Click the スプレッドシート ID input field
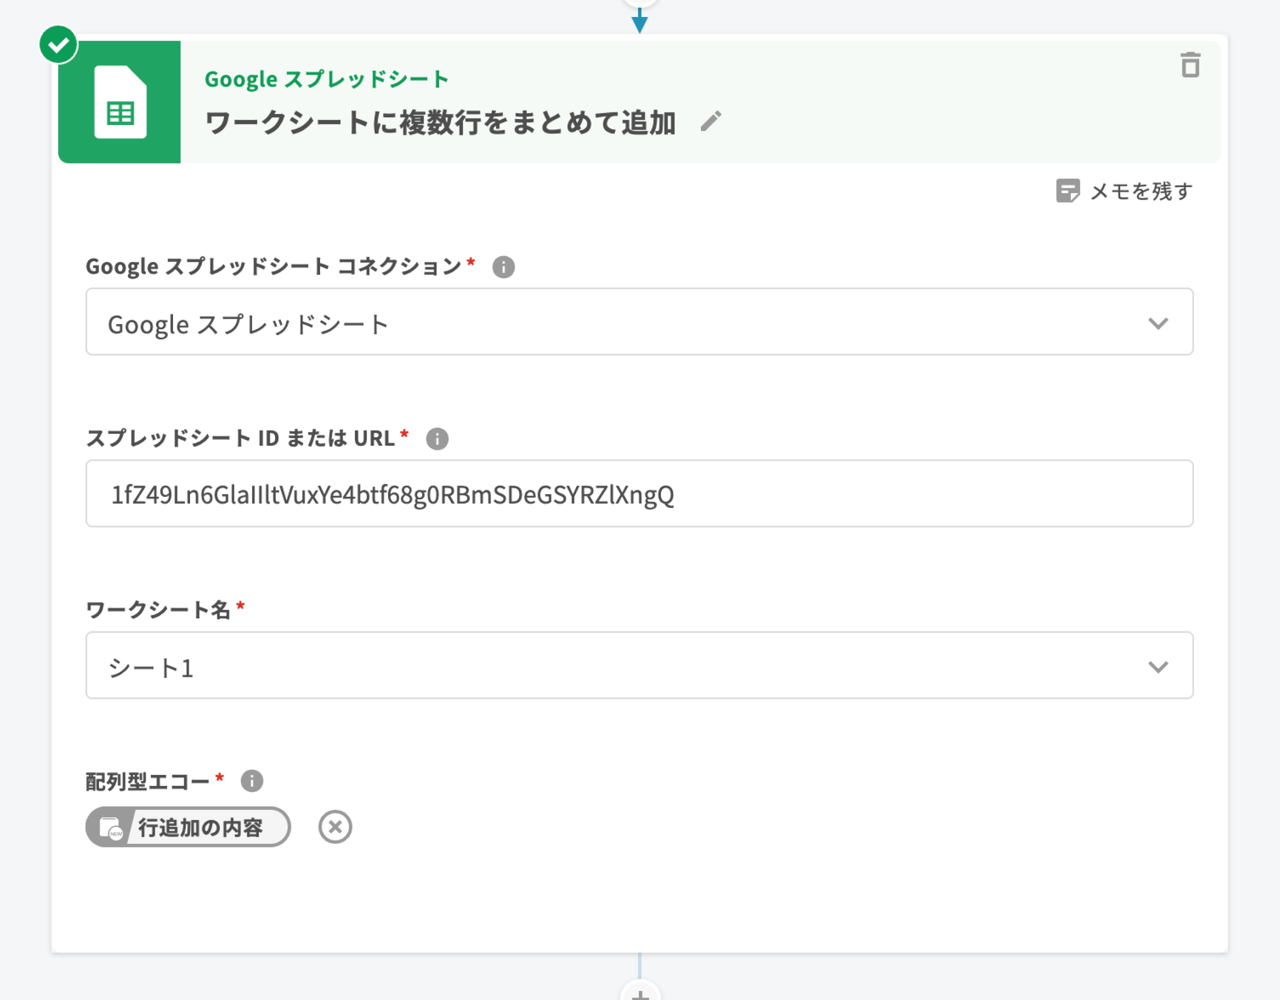This screenshot has width=1280, height=1000. (639, 494)
